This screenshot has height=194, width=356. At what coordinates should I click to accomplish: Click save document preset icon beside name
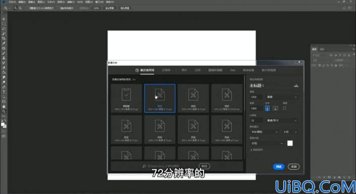(296, 86)
